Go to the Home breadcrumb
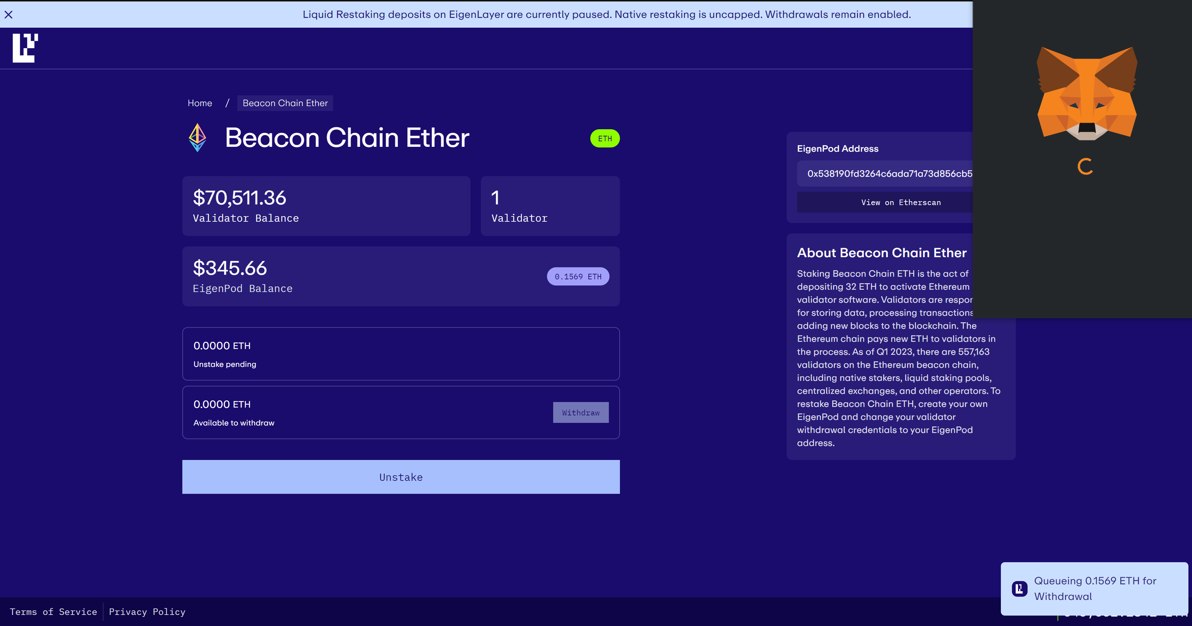The height and width of the screenshot is (626, 1192). (200, 103)
